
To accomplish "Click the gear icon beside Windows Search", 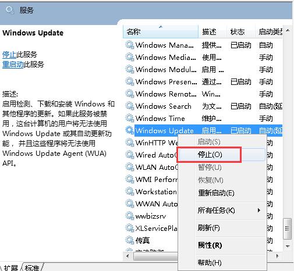I will coord(129,106).
